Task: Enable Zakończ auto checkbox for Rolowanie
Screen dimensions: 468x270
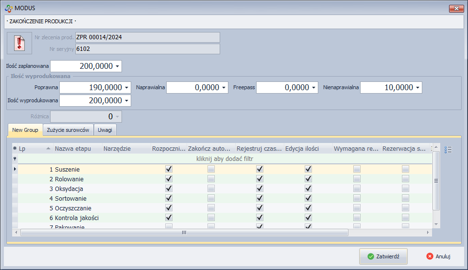Action: 211,179
